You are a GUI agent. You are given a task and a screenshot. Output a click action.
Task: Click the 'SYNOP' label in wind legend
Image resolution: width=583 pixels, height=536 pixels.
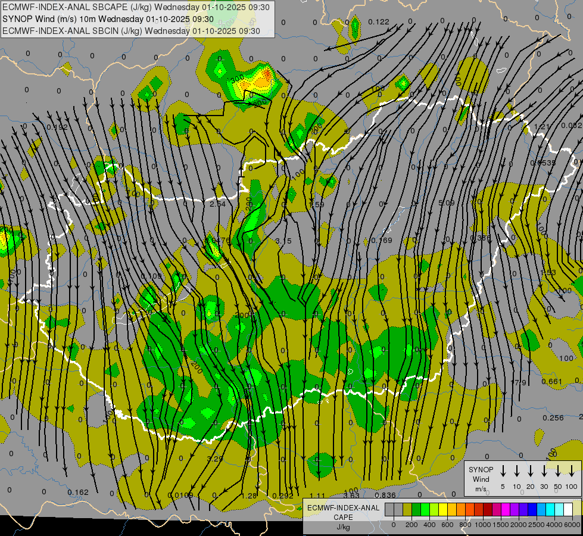[481, 469]
